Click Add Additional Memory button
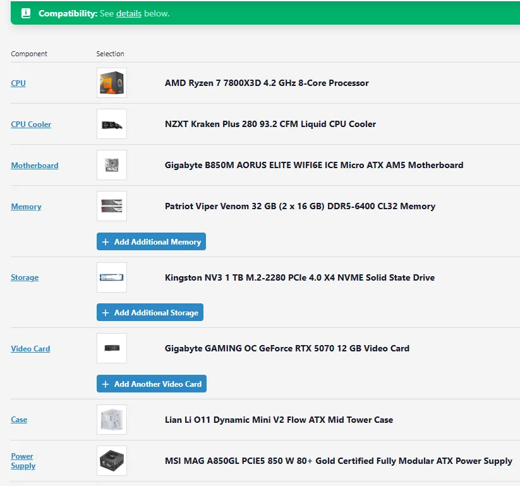The width and height of the screenshot is (520, 486). tap(151, 241)
